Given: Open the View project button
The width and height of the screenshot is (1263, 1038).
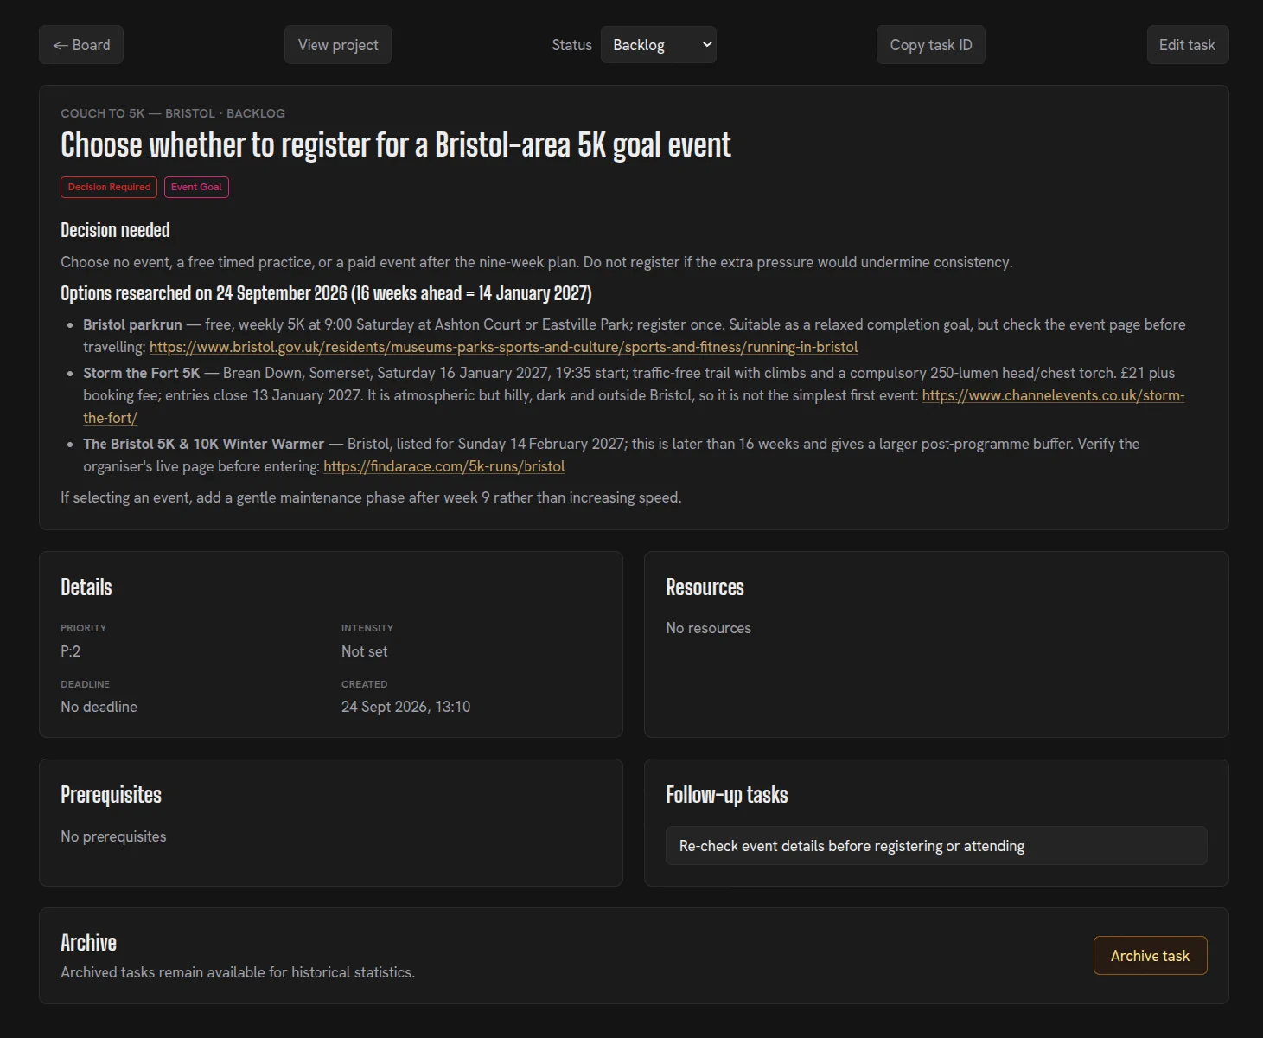Looking at the screenshot, I should click(338, 45).
